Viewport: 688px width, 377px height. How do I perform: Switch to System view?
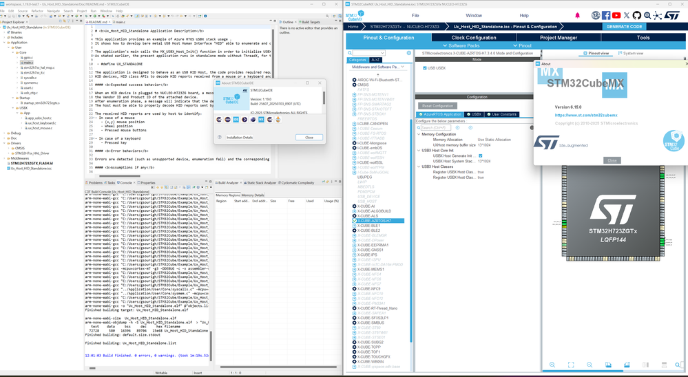pyautogui.click(x=631, y=53)
